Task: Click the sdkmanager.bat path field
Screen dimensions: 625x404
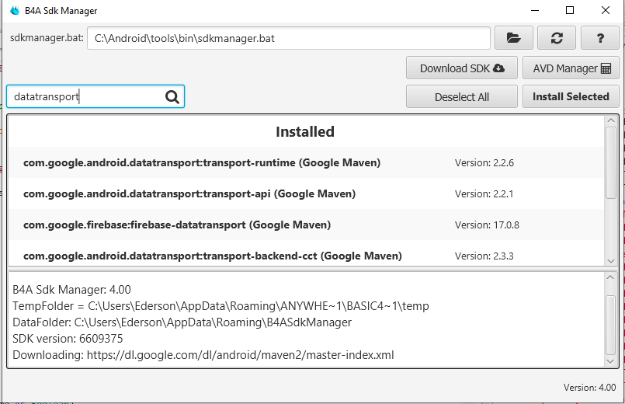Action: 288,37
